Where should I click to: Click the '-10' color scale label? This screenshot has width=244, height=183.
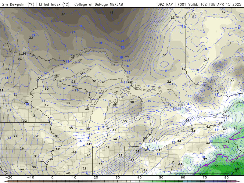[x=30, y=178]
